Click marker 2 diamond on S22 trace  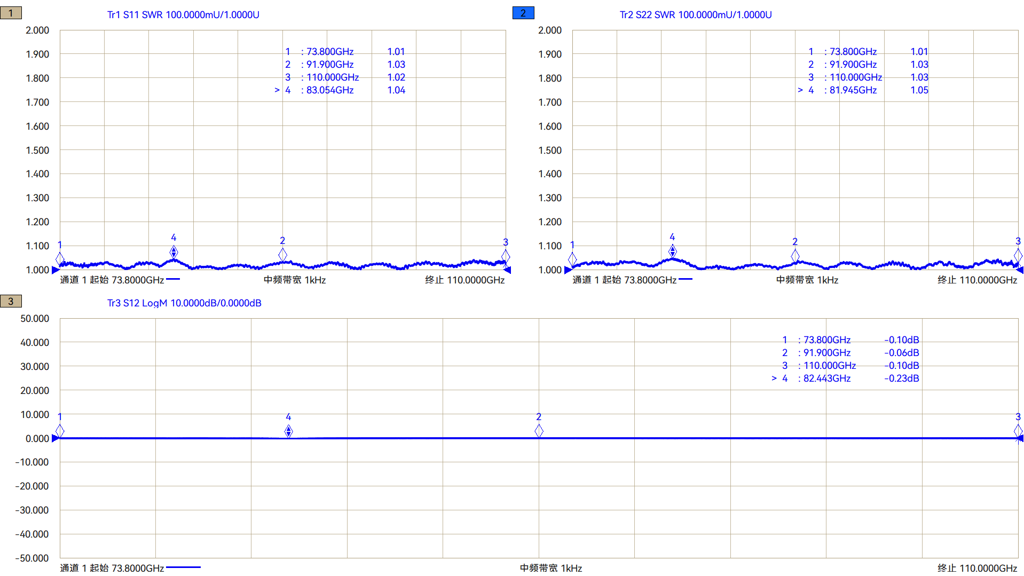coord(795,256)
